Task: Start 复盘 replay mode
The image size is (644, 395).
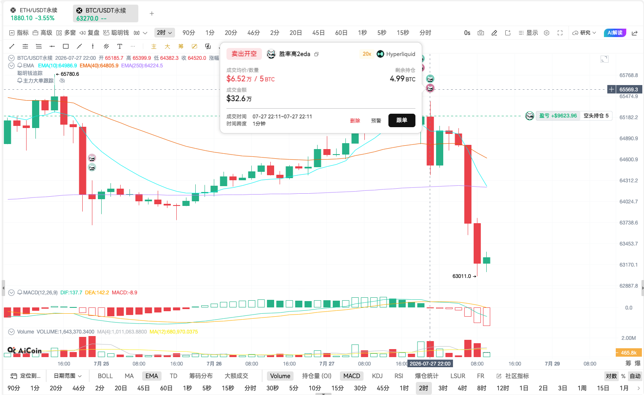Action: tap(89, 33)
